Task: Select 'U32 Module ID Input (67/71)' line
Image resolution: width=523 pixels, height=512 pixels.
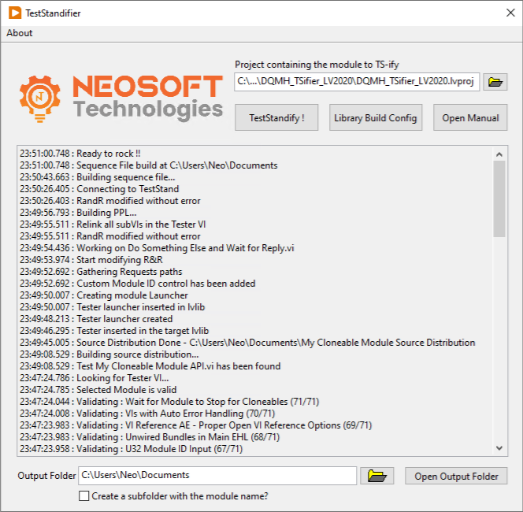Action: [x=131, y=449]
